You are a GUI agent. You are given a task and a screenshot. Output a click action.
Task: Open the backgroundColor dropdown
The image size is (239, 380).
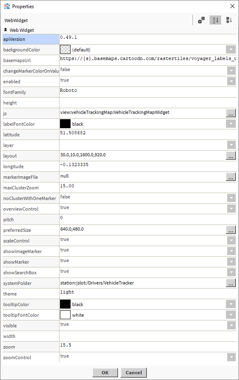231,49
